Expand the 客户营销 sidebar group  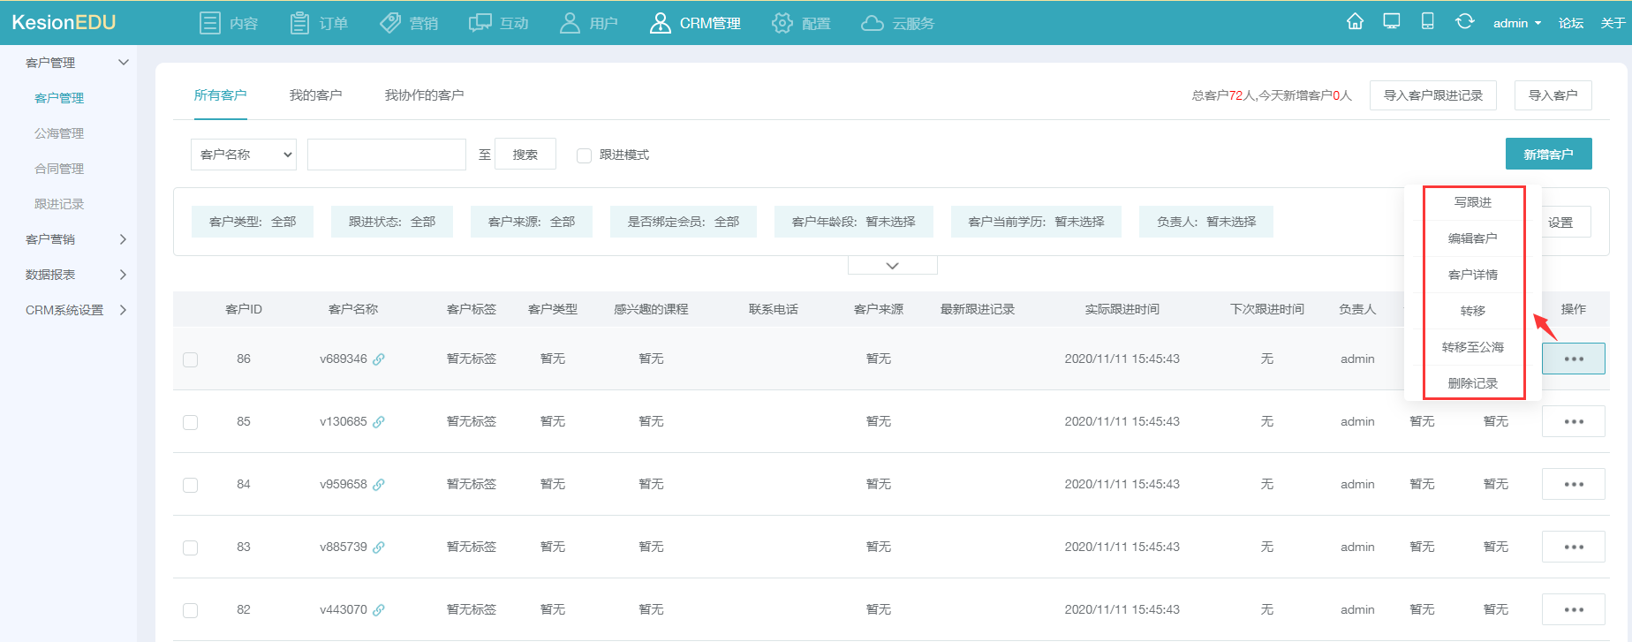coord(123,239)
